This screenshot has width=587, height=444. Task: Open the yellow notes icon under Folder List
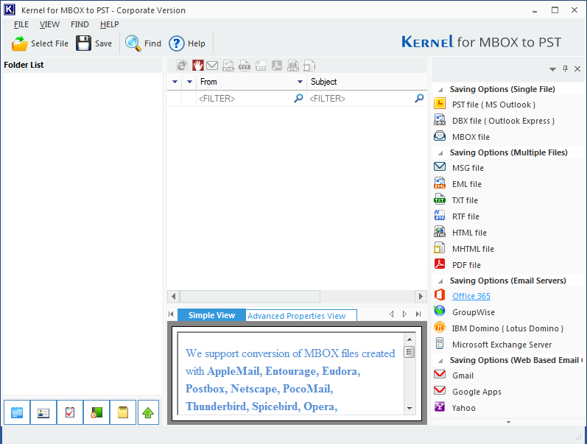coord(123,412)
